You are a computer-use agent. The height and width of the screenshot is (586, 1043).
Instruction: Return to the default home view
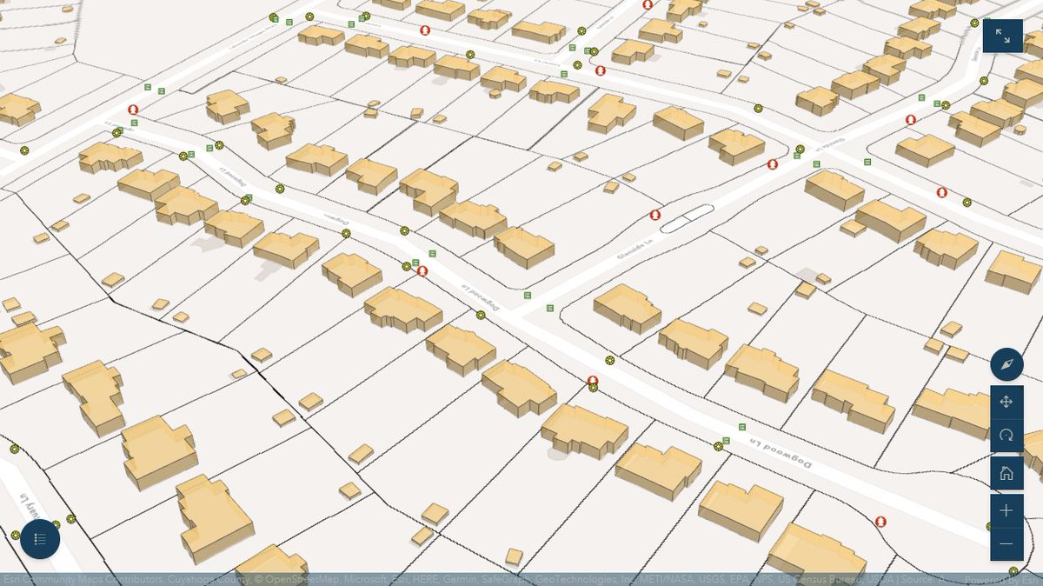pos(1006,473)
